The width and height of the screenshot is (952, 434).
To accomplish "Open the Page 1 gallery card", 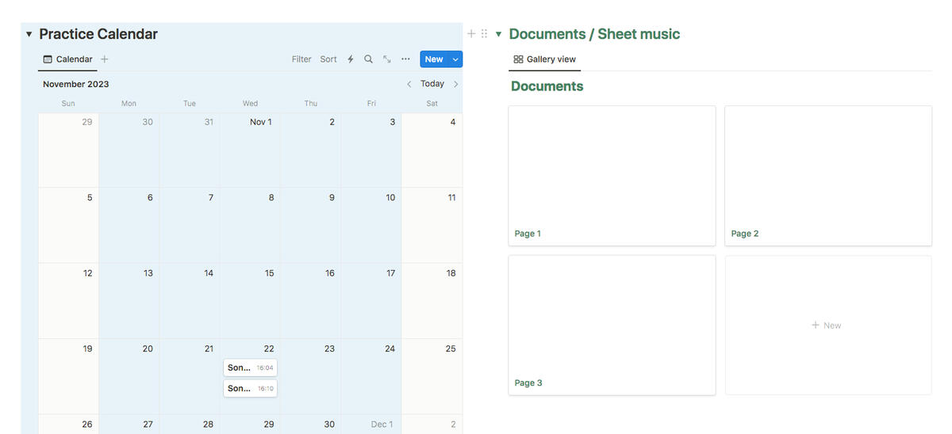I will point(612,176).
